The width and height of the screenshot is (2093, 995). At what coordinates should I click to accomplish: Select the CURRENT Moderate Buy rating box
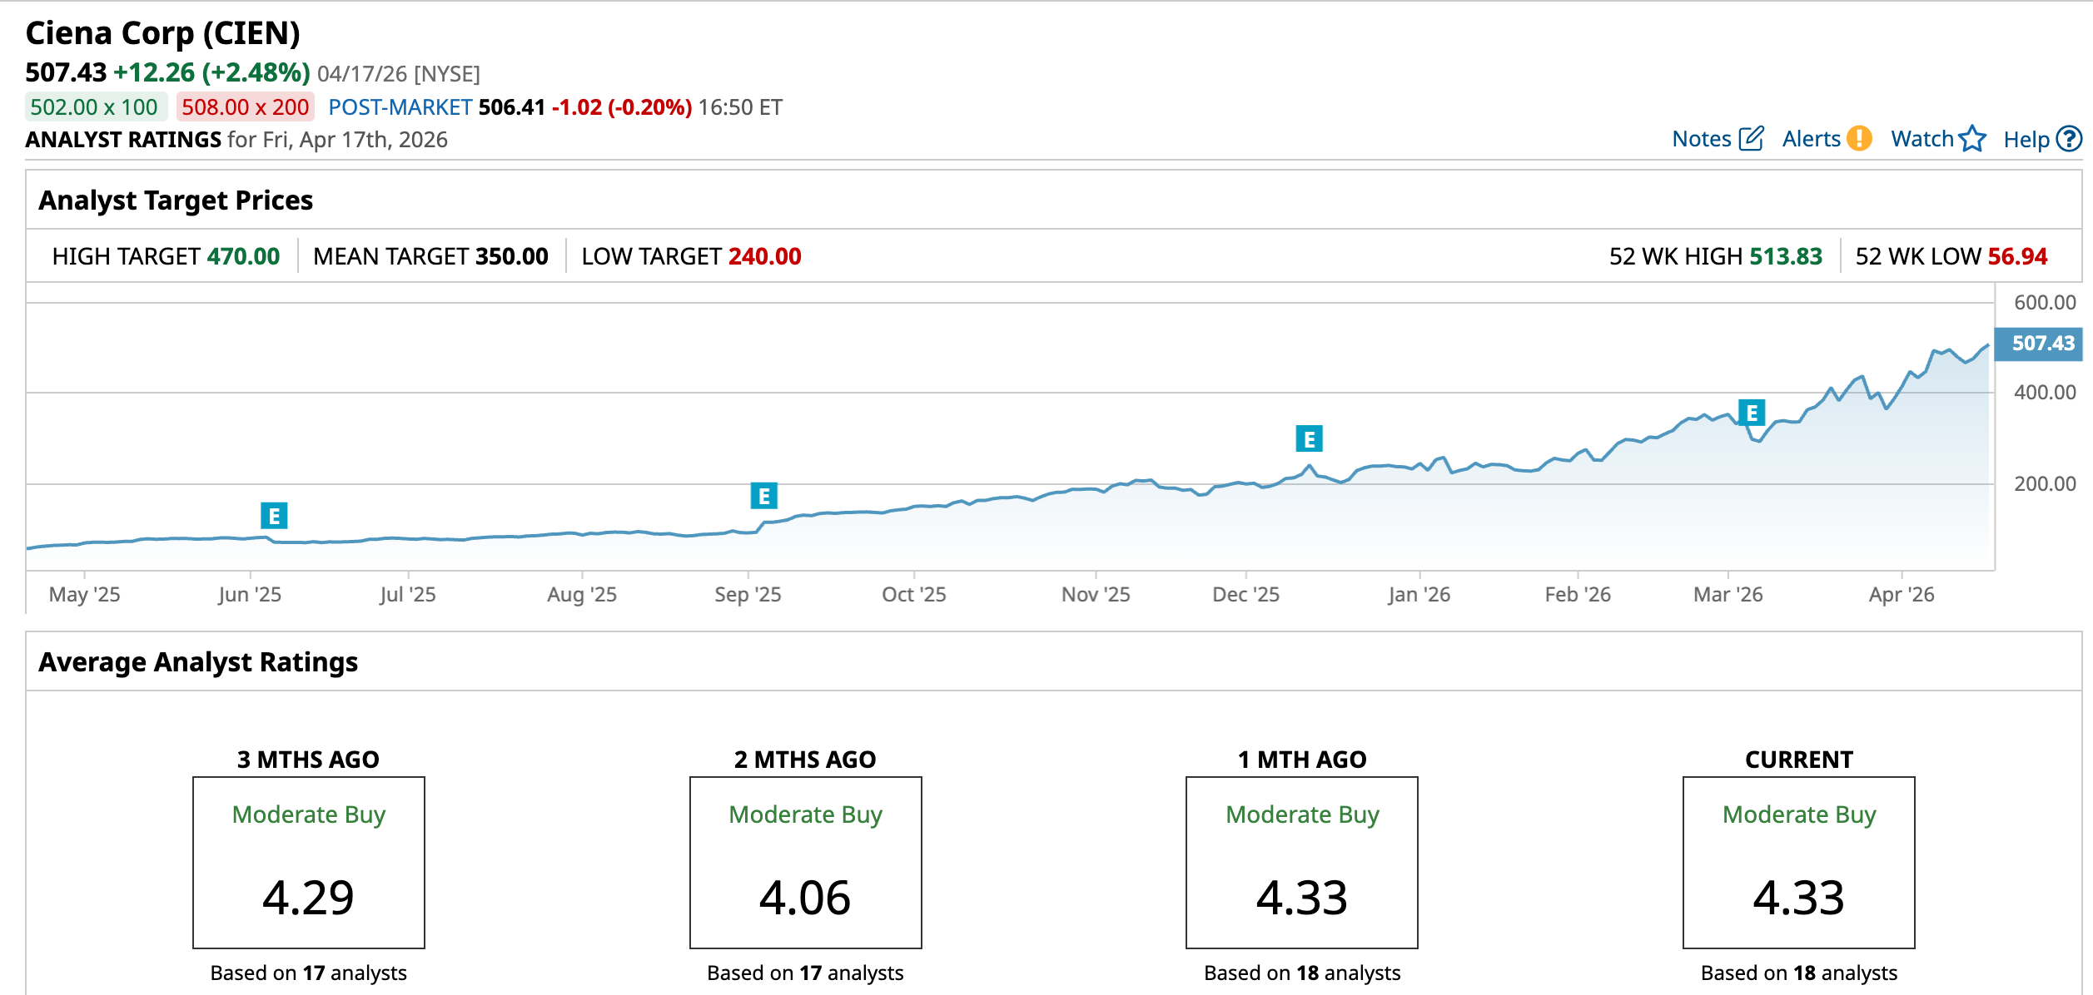coord(1798,862)
